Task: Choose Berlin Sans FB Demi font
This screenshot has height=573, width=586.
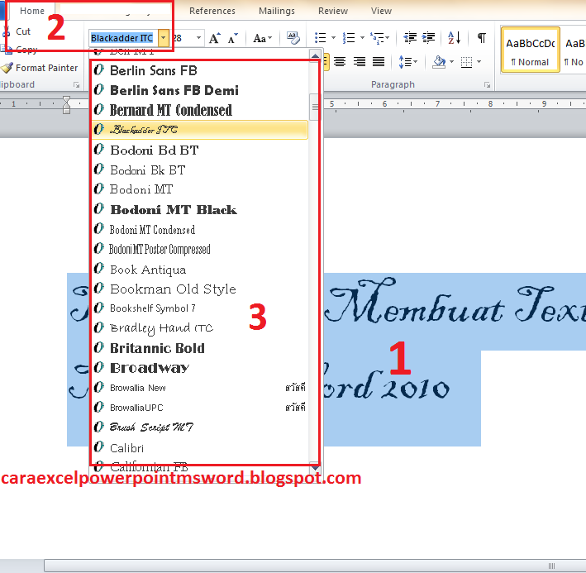Action: pos(200,90)
